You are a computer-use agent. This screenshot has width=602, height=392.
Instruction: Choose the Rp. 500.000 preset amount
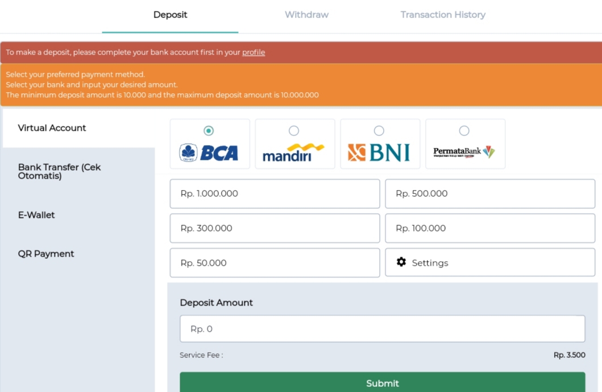[490, 193]
